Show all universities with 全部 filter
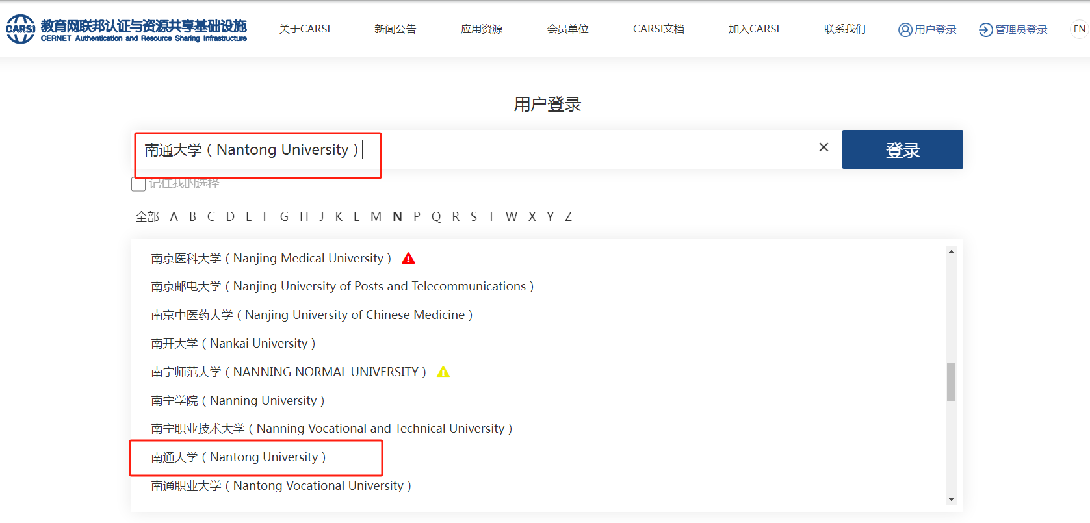This screenshot has height=523, width=1090. 147,217
